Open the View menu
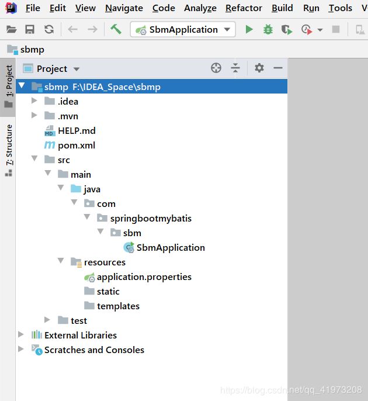Viewport: 368px width, 401px height. 85,8
